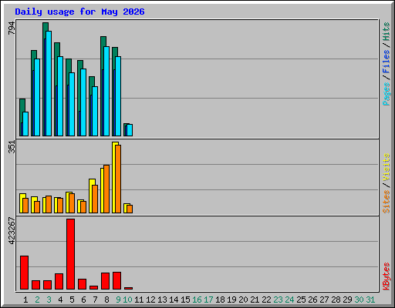Click the '794' top axis value

click(12, 28)
